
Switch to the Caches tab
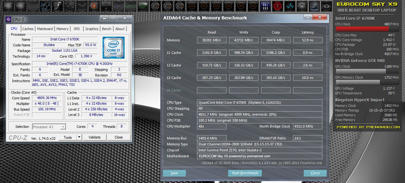pyautogui.click(x=28, y=29)
